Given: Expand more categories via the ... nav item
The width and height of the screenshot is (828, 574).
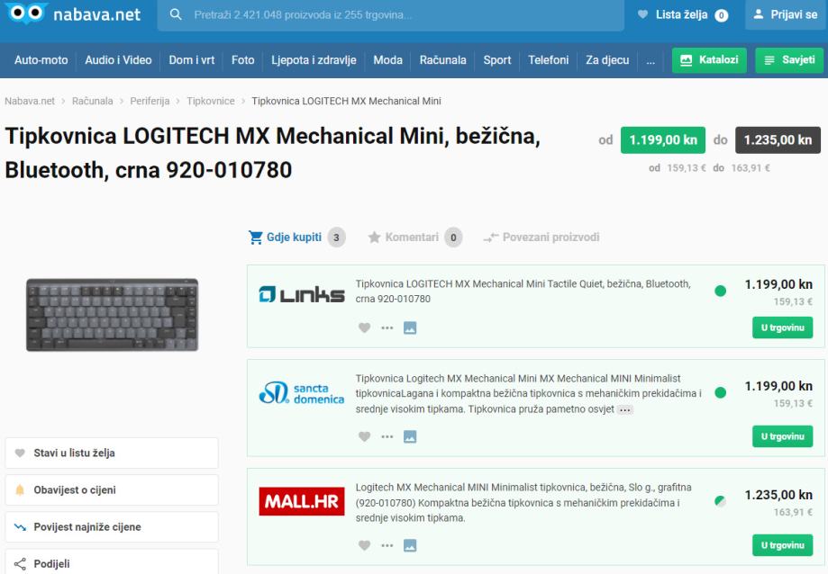Looking at the screenshot, I should [x=651, y=60].
